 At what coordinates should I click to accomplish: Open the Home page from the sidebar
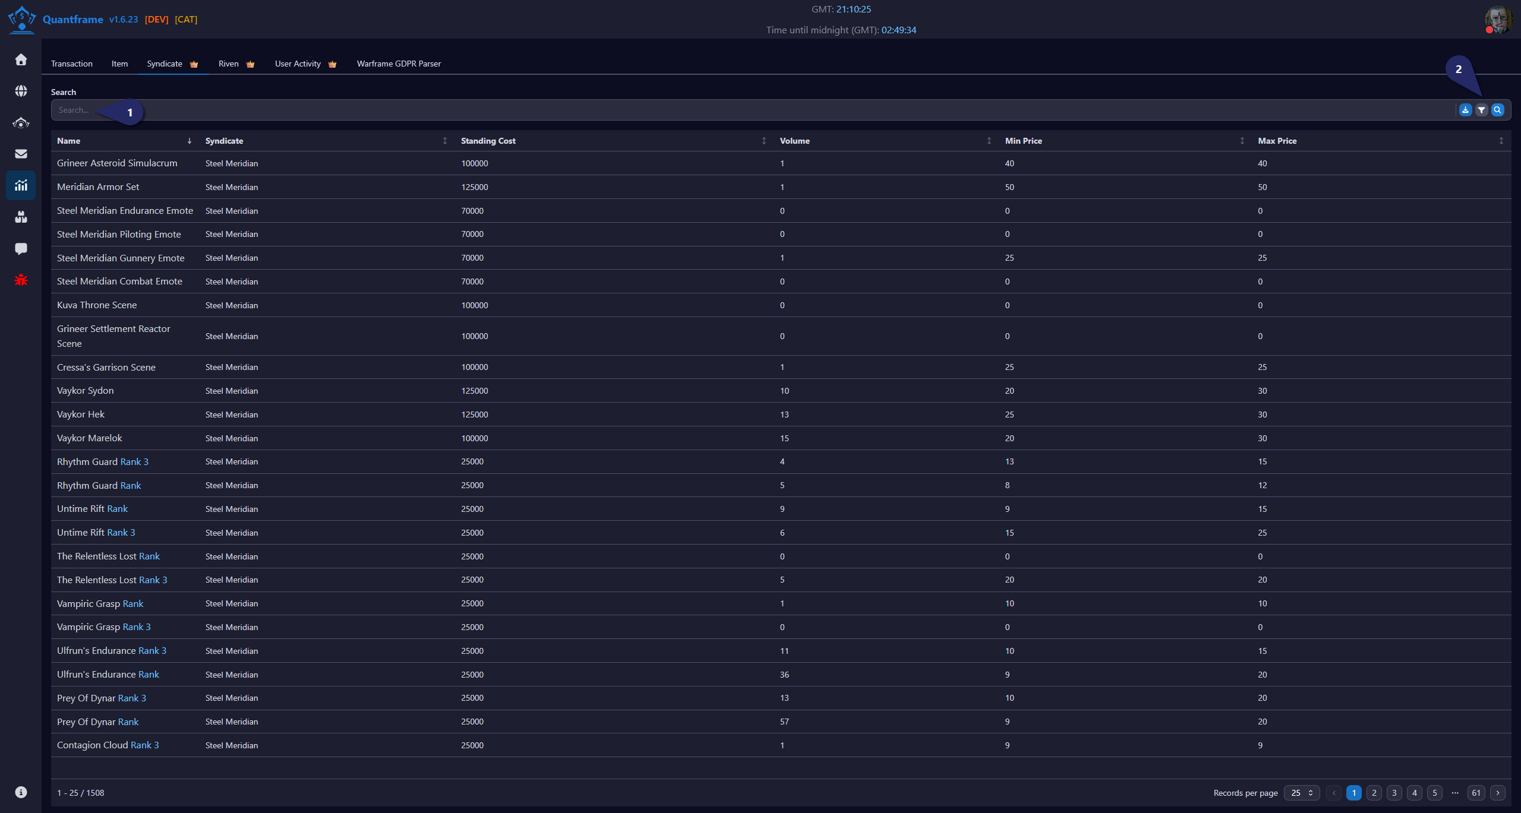[21, 59]
